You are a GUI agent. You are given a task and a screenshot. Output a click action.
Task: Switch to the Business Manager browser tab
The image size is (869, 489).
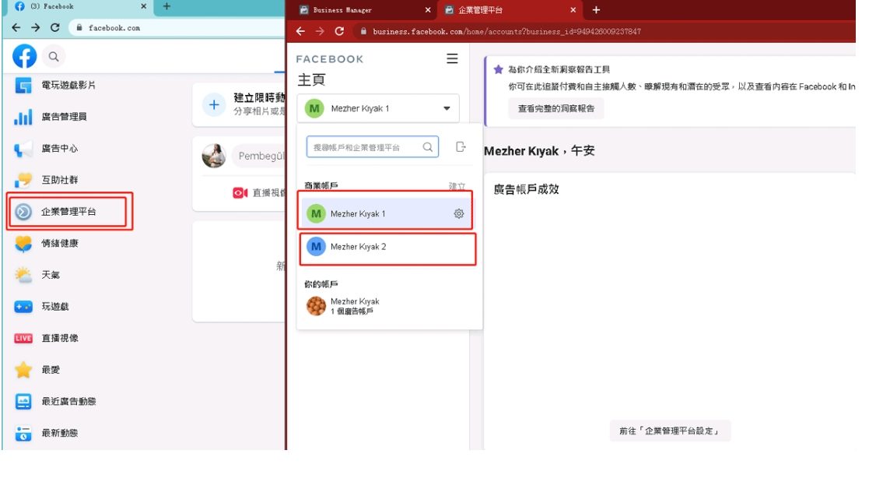365,10
